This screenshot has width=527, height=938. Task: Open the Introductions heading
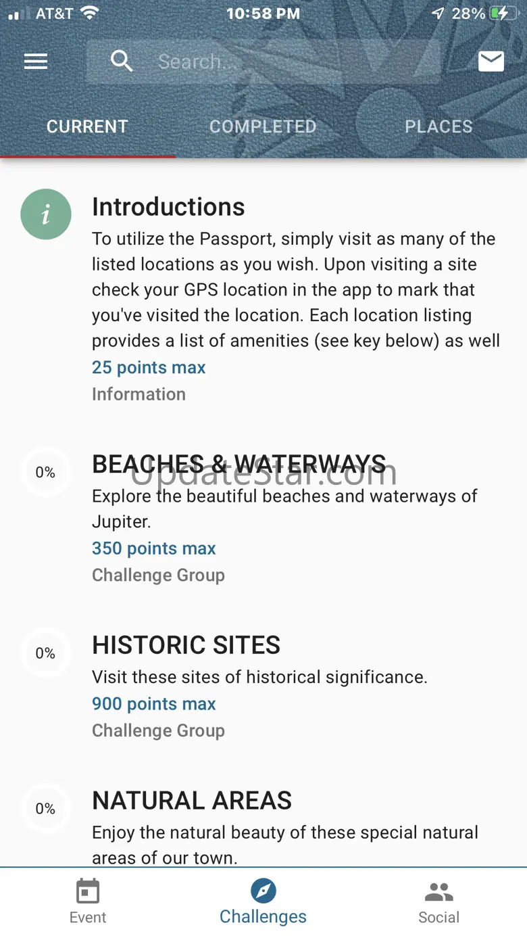(168, 207)
